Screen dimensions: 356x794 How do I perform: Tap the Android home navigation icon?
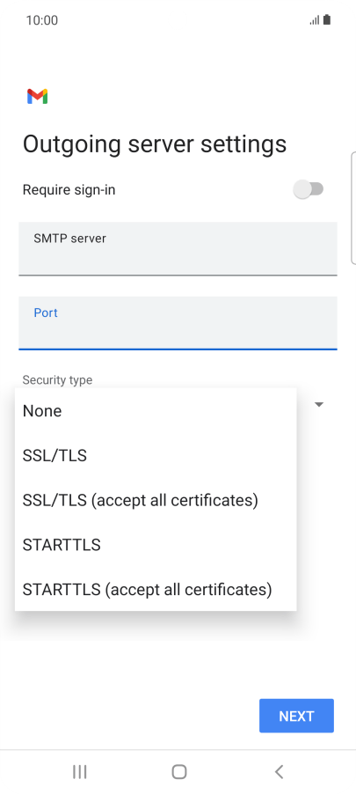point(179,772)
